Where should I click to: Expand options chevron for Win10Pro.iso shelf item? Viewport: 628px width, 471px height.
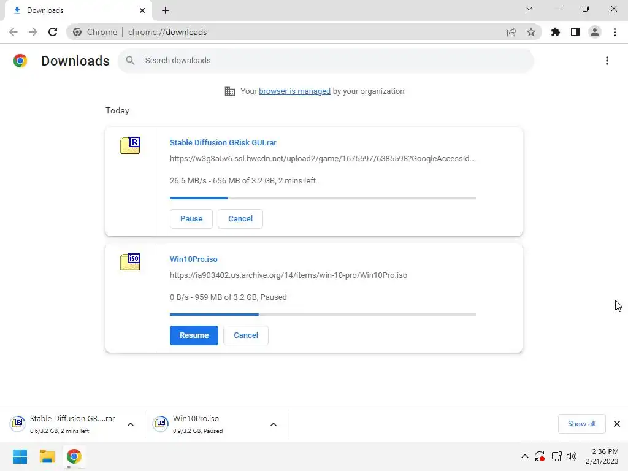click(274, 424)
